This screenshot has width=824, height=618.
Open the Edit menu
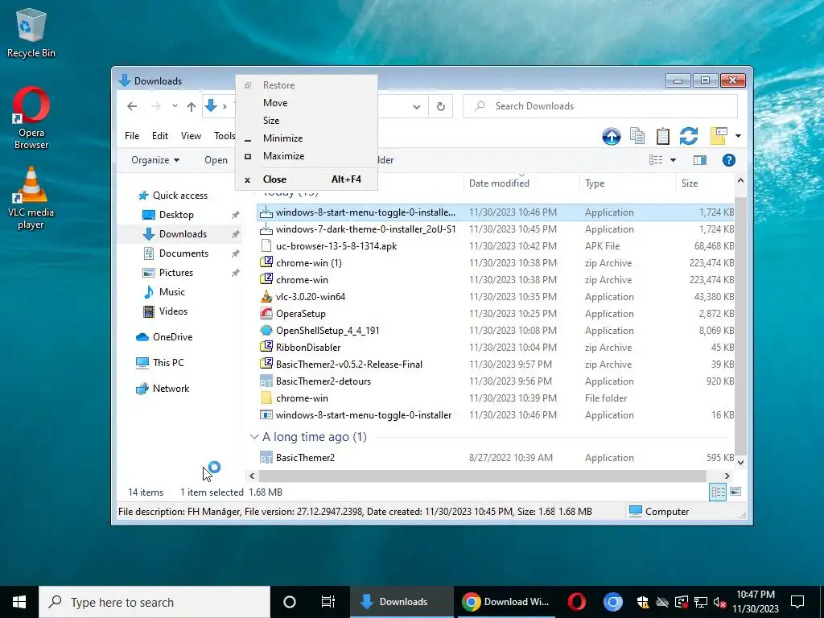(160, 135)
